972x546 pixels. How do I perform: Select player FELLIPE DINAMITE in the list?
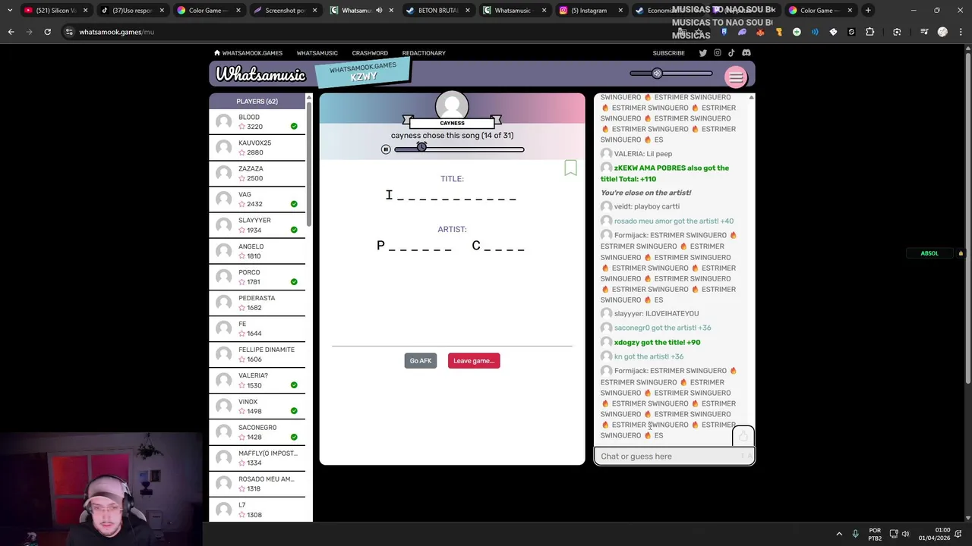point(257,354)
